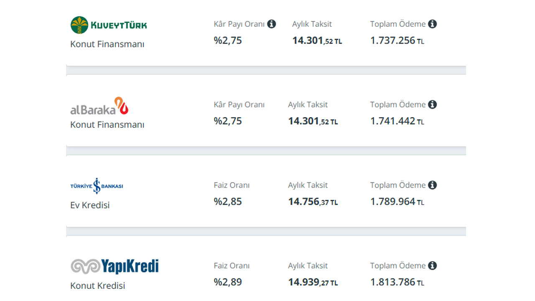Click İş Bankası monthly installment 14.756,37 TL
Viewport: 535px width, 301px height.
(x=313, y=202)
